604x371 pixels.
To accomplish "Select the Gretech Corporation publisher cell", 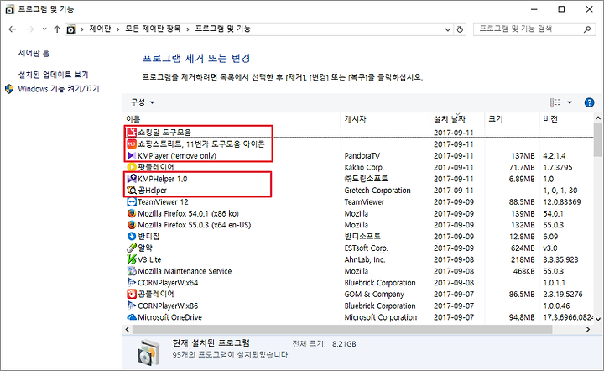I will (377, 191).
